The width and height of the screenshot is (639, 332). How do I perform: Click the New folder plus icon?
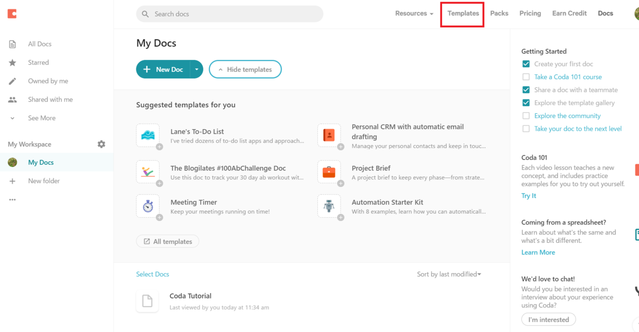click(x=12, y=181)
